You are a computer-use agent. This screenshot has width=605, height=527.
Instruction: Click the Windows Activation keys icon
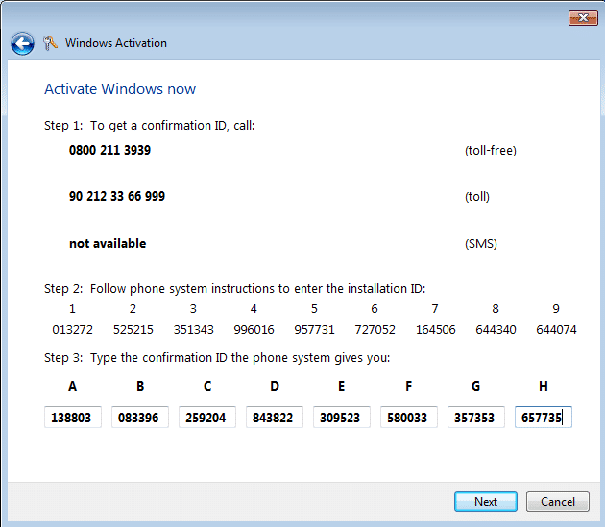[50, 43]
